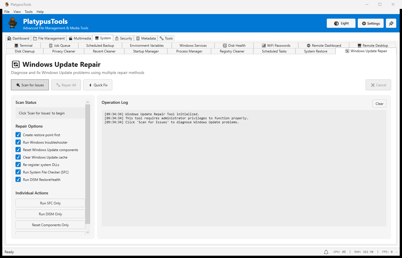Screen dimensions: 402x258
Task: Switch to the Security tab
Action: (123, 38)
